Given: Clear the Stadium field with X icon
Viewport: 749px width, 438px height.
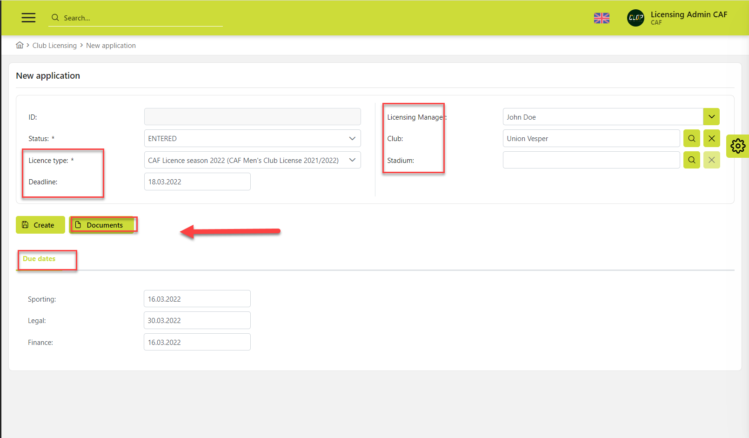Looking at the screenshot, I should click(711, 160).
